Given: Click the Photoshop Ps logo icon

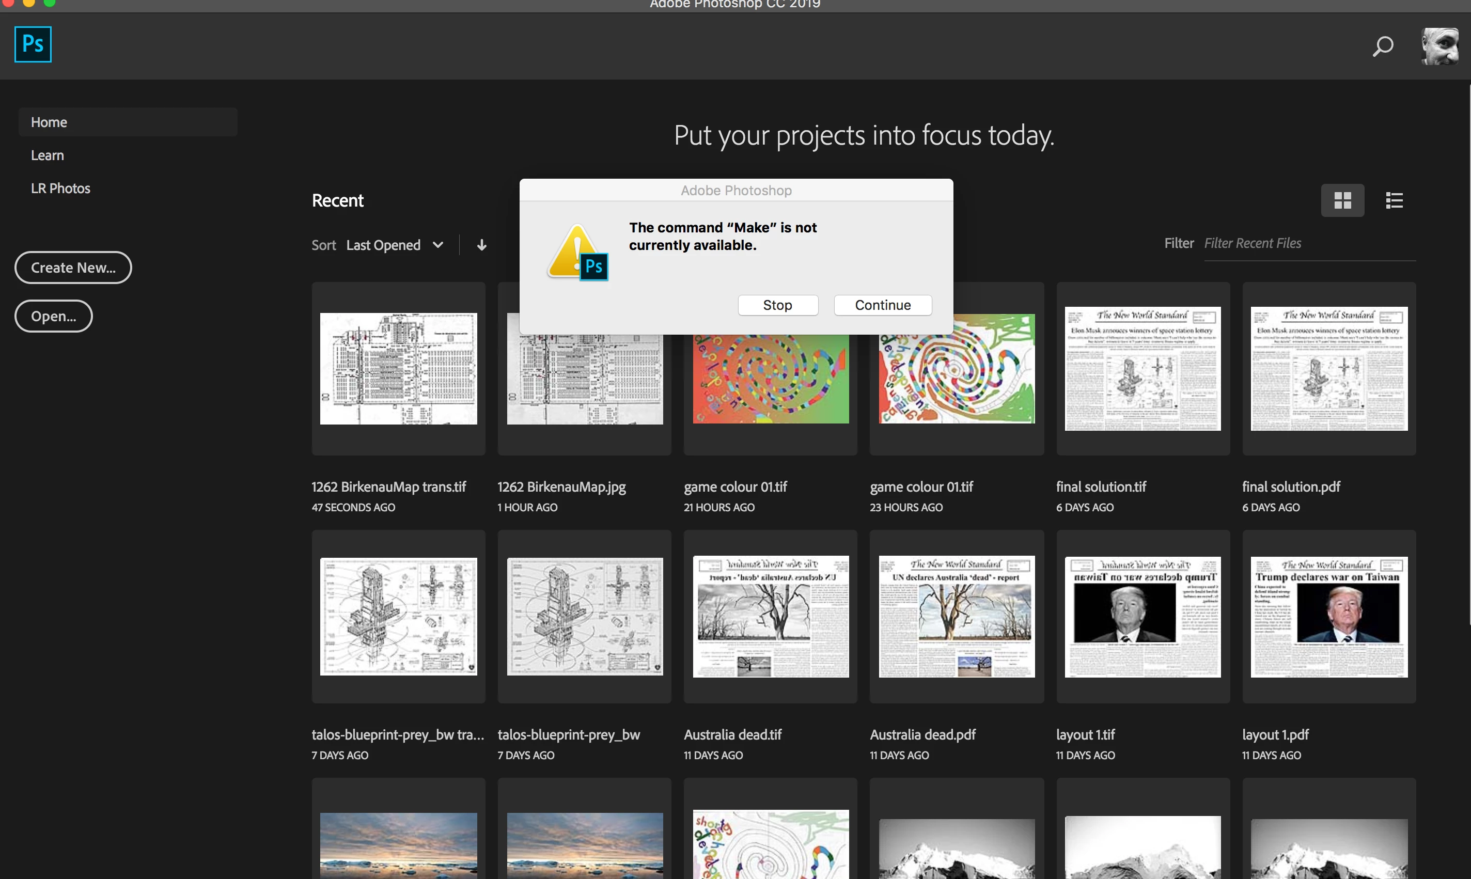Looking at the screenshot, I should point(33,44).
